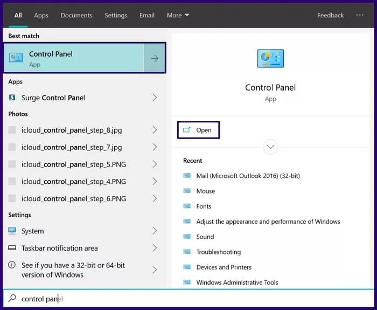Click icon next to Adjust the appearance item
This screenshot has width=377, height=310.
click(187, 221)
